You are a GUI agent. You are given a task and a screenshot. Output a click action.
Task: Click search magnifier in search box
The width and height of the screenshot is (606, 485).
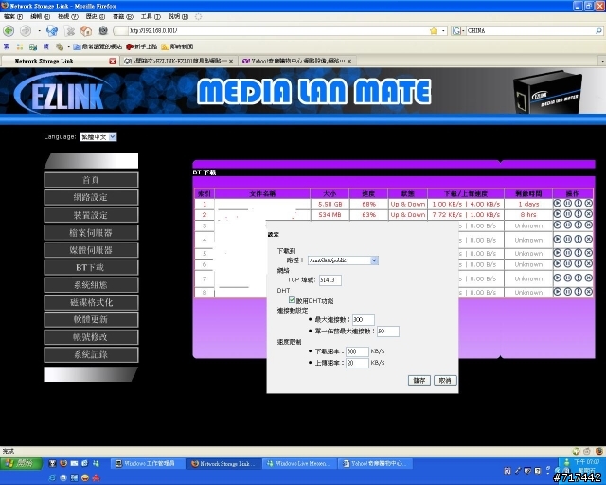(598, 30)
